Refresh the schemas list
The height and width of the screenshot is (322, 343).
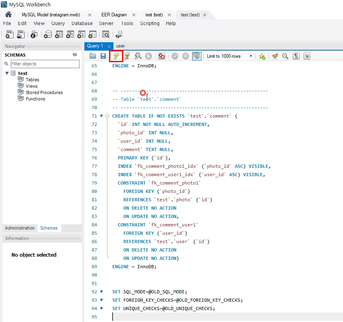tap(75, 55)
